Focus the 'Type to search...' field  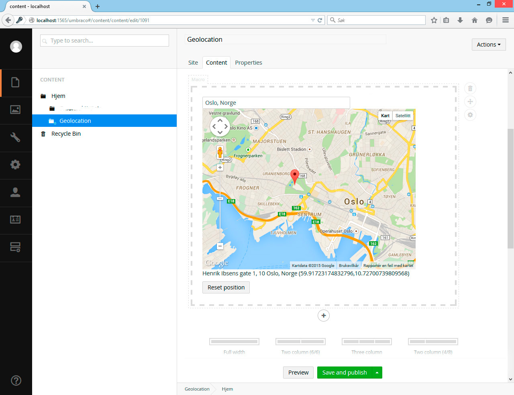coord(104,41)
